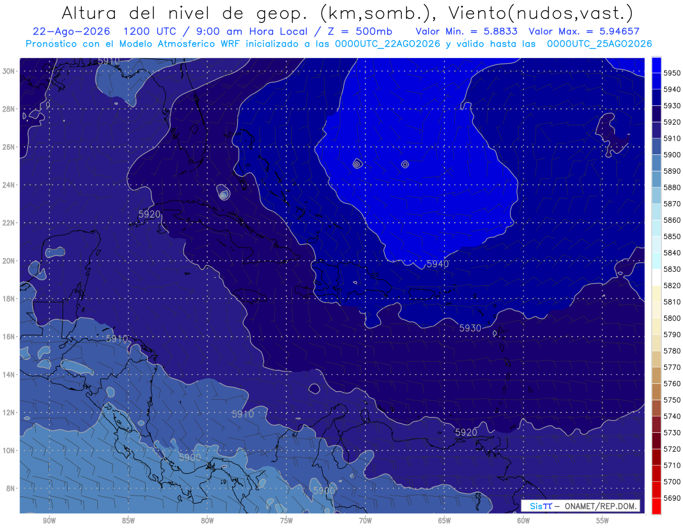This screenshot has width=683, height=528.
Task: Click the "5820" color scale label
Action: (672, 285)
